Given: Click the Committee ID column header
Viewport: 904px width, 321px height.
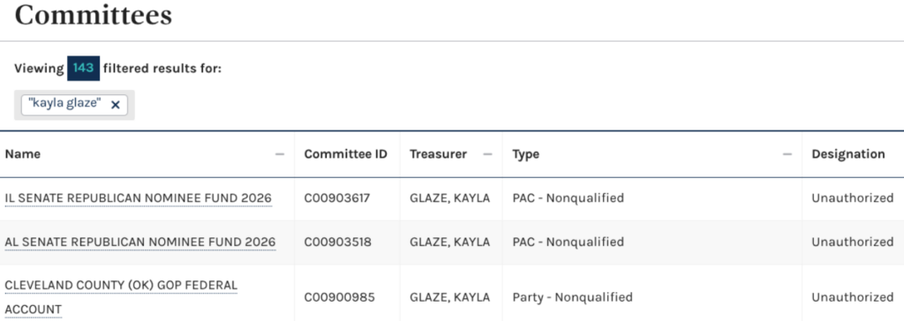Looking at the screenshot, I should 346,154.
